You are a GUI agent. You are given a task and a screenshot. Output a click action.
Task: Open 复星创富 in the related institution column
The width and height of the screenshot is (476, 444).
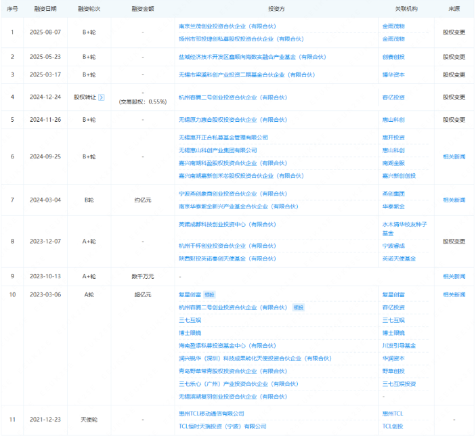tap(393, 295)
